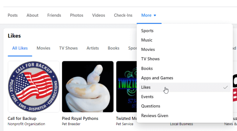Follow the Pied Royal Pythons title link

coord(80,119)
